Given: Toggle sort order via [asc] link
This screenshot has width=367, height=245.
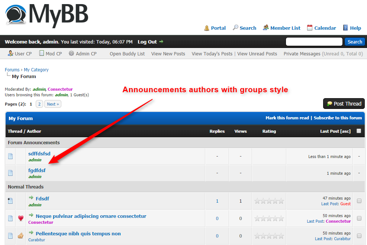Looking at the screenshot, I should [345, 131].
